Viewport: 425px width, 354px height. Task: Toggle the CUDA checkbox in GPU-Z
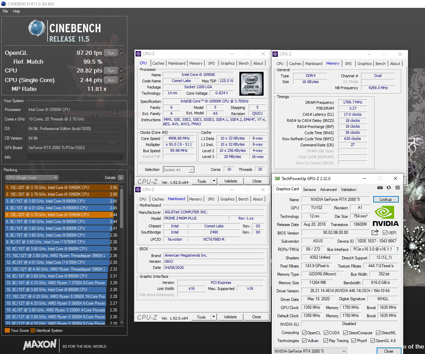pos(326,333)
